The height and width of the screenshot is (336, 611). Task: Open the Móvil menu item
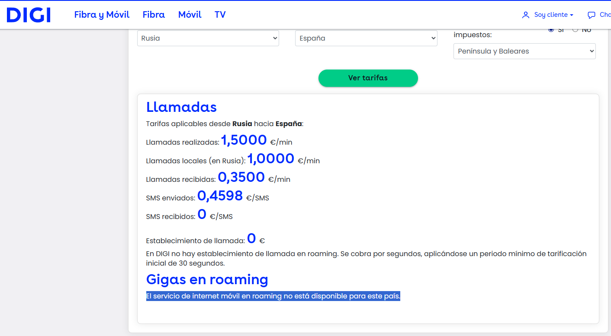[x=190, y=15]
